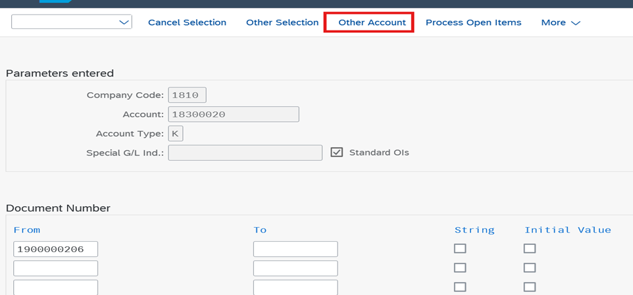633x295 pixels.
Task: Toggle the Standard OIs checkbox
Action: coord(337,152)
